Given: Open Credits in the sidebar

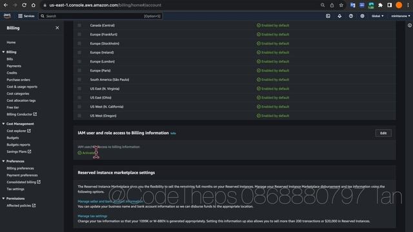Looking at the screenshot, I should tap(12, 73).
